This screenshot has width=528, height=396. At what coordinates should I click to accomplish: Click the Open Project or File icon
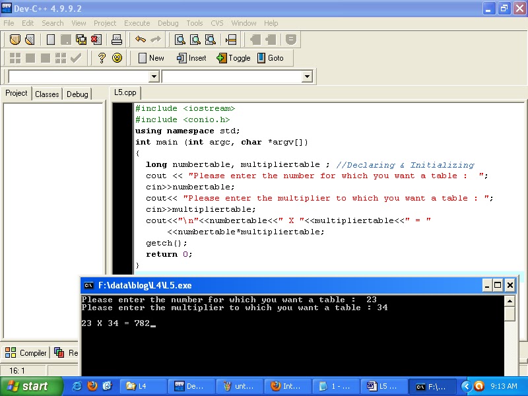(30, 40)
